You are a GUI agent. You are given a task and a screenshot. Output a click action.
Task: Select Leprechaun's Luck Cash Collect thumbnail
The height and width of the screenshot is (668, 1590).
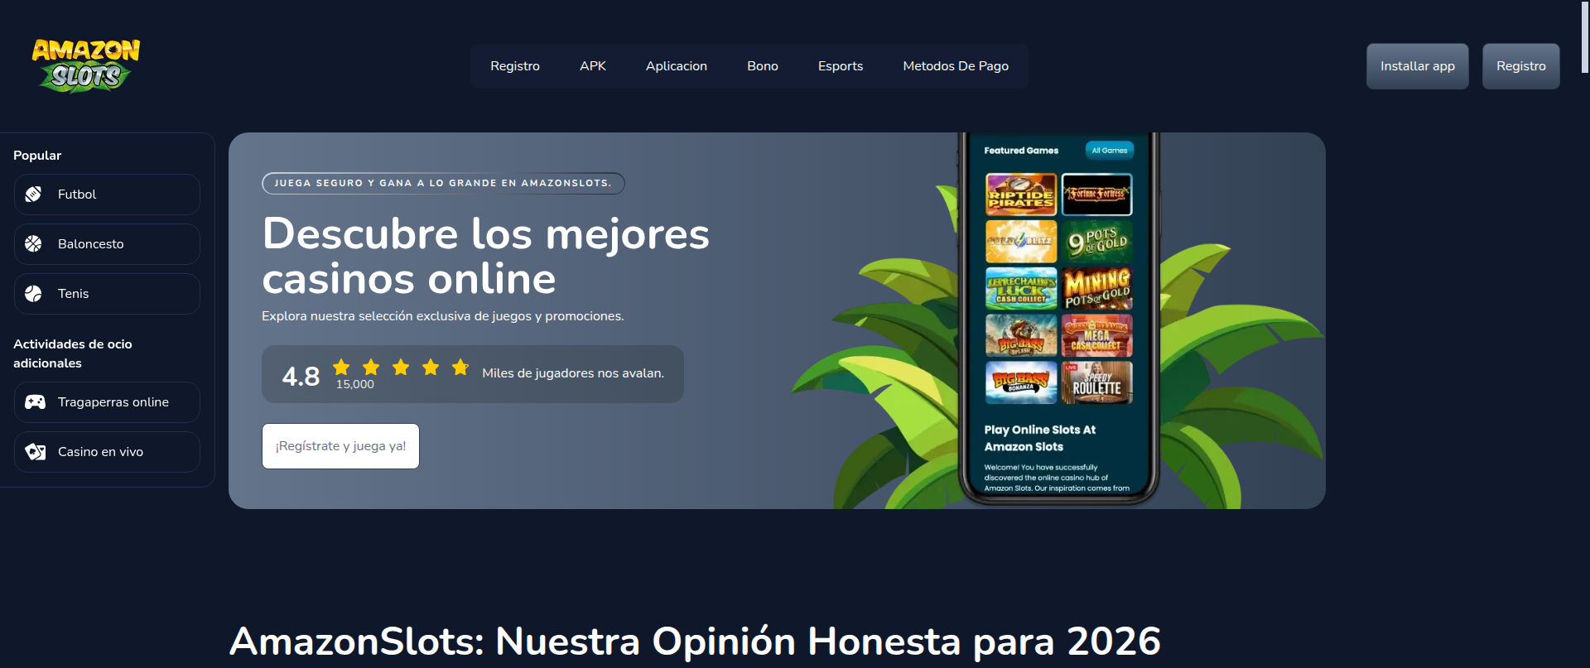click(1021, 288)
